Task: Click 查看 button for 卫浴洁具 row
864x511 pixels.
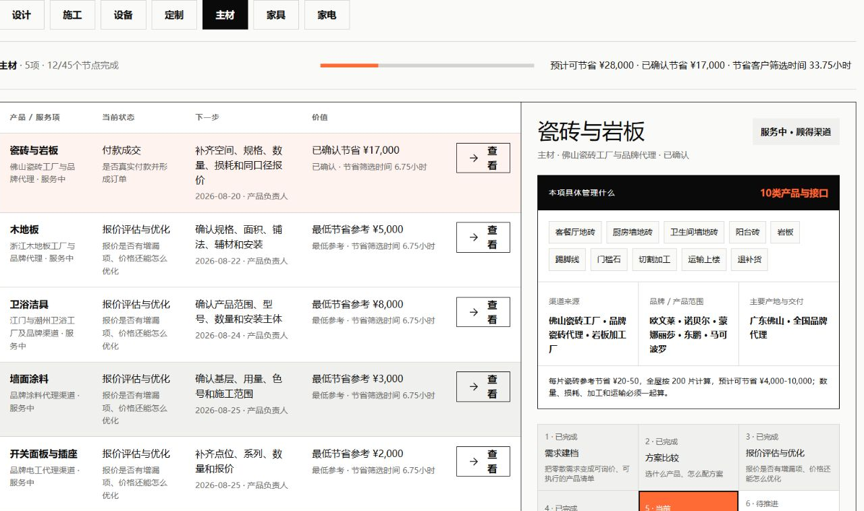Action: point(483,312)
